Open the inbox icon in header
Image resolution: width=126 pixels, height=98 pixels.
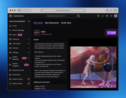pos(107,16)
